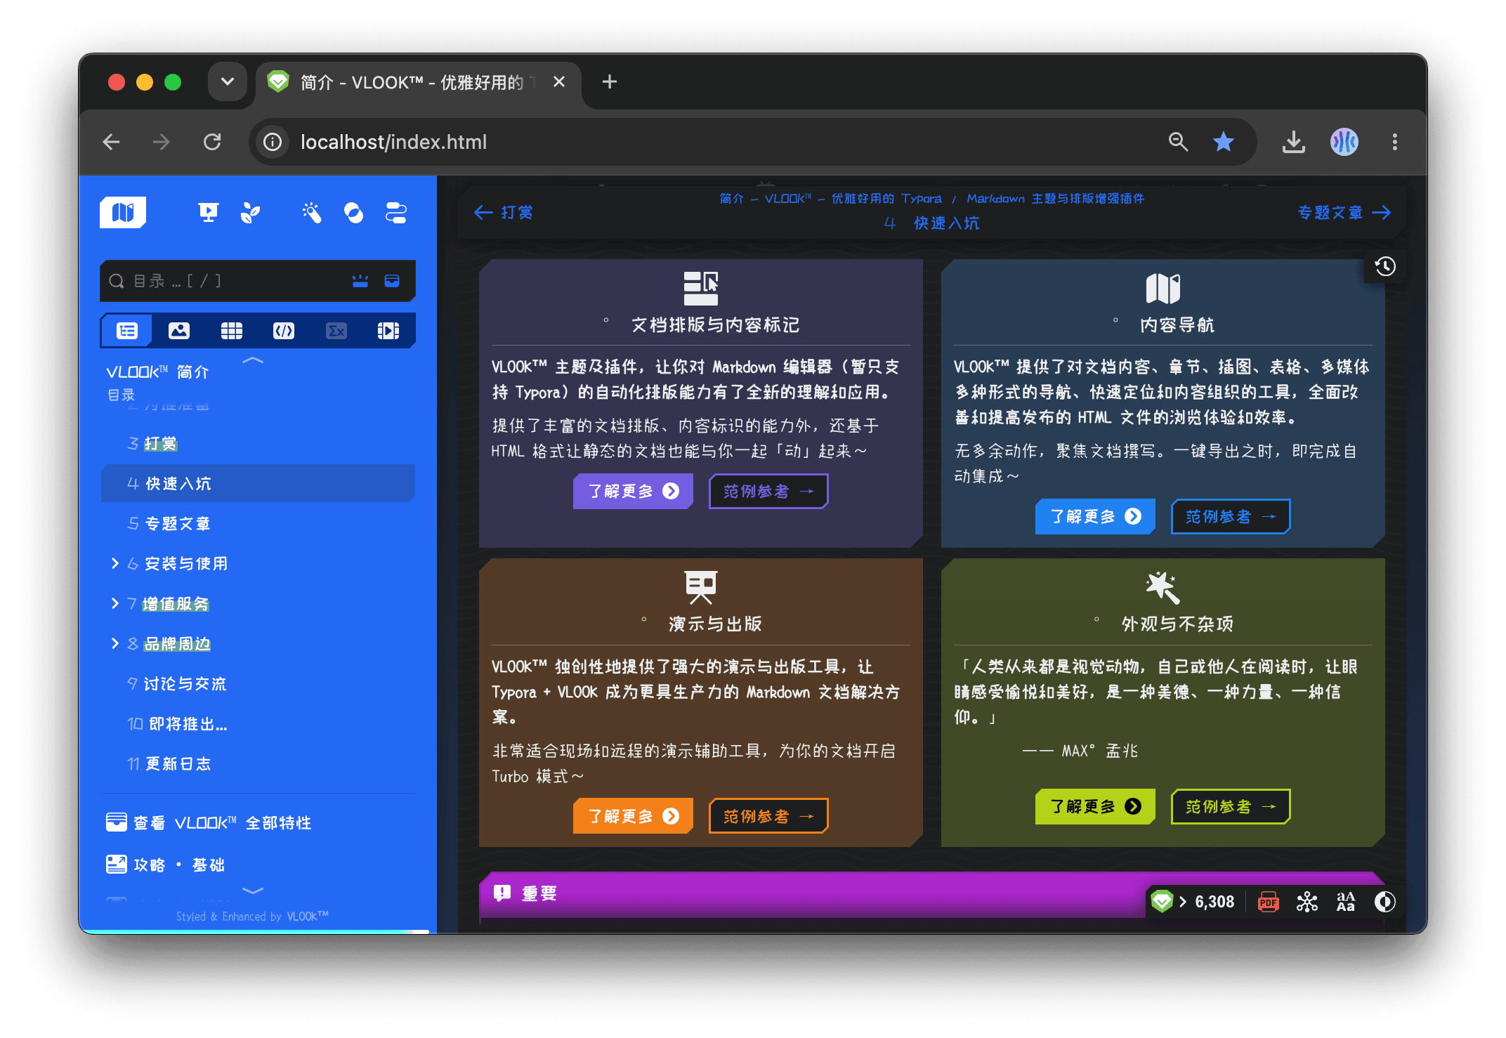
Task: Click 了解更多 in the orange 演示与出版 card
Action: pyautogui.click(x=633, y=815)
